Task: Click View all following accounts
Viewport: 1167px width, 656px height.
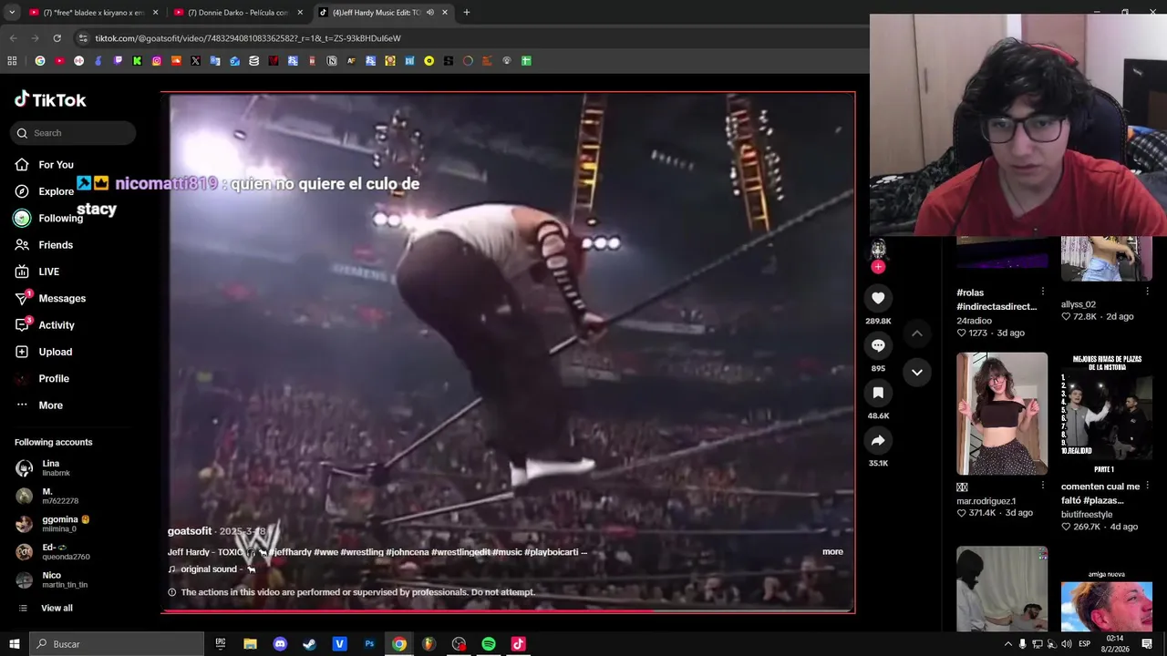Action: (x=57, y=608)
